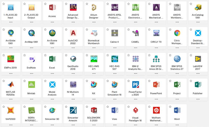Launch Caline 4 icon
Viewport: 209px width, 127px height.
click(115, 33)
